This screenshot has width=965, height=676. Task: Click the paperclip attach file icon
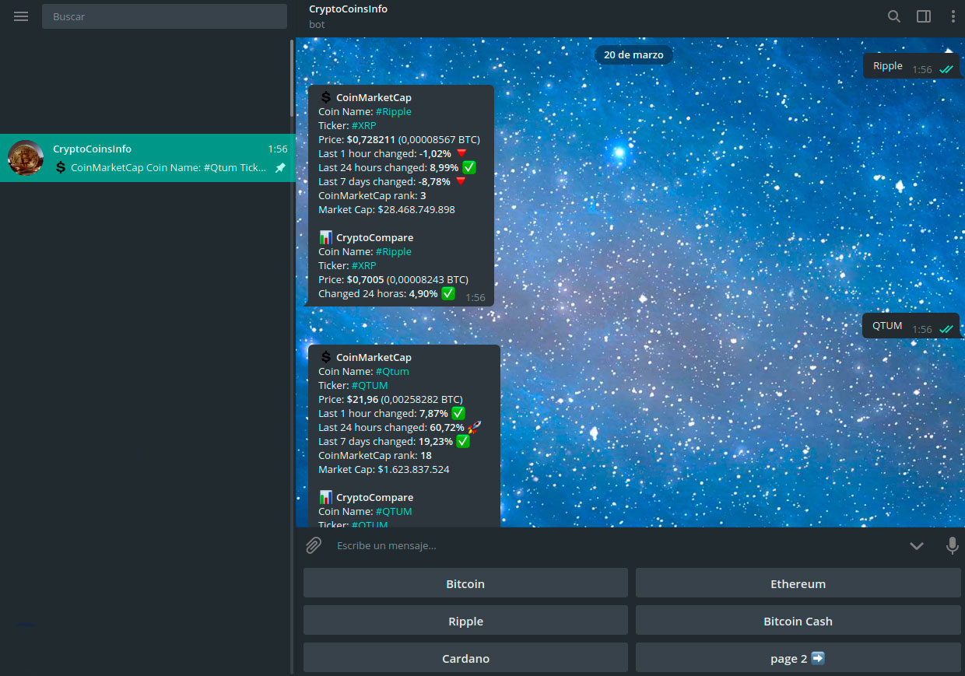314,545
